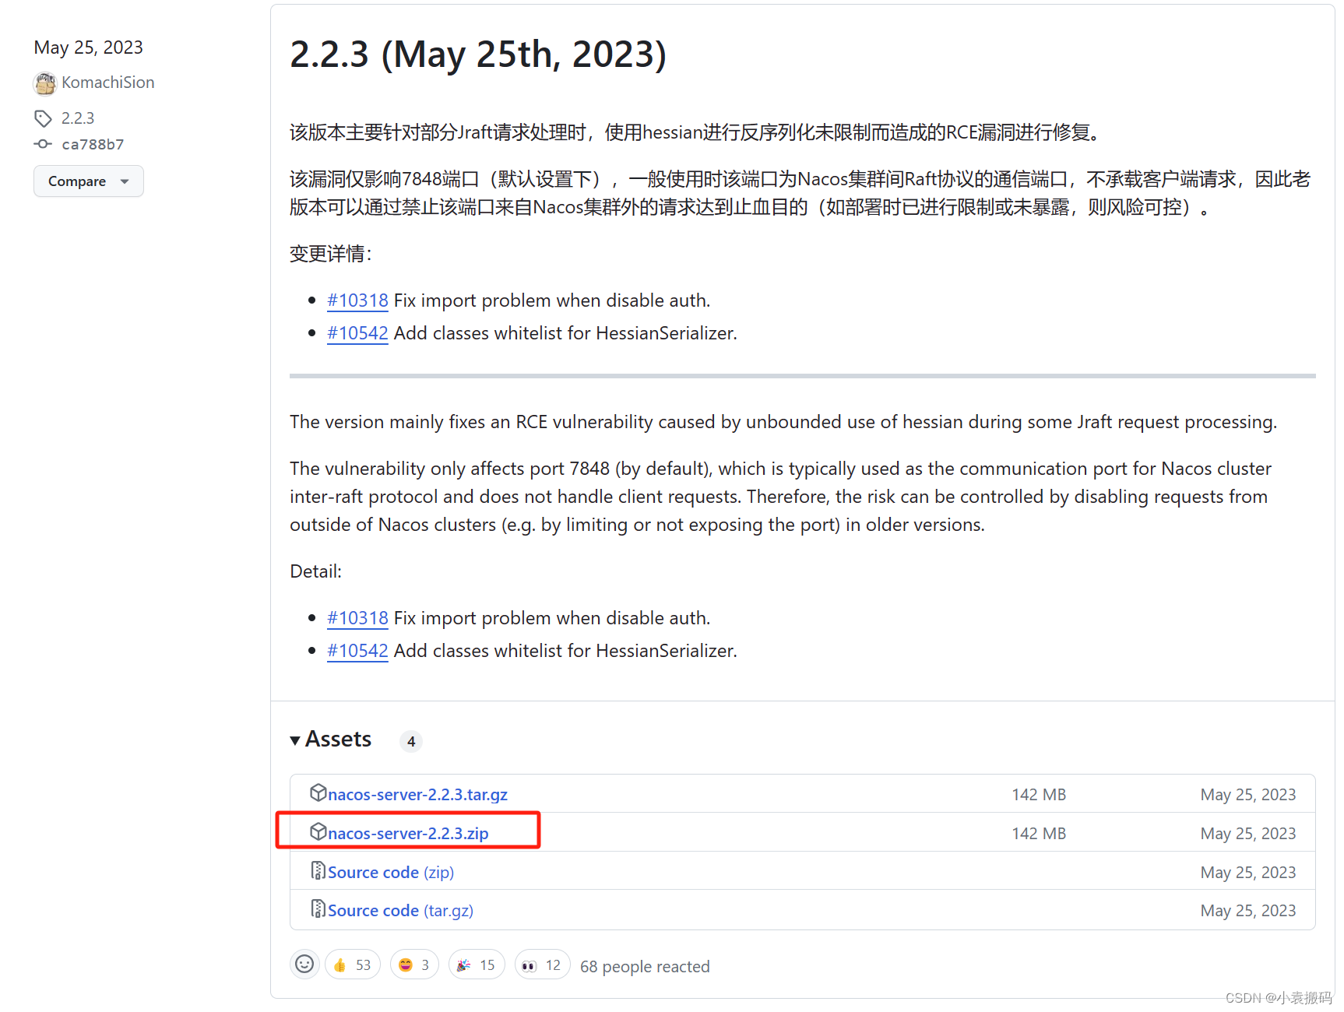Image resolution: width=1344 pixels, height=1012 pixels.
Task: Click the file icon for Source code (zip)
Action: pos(318,870)
